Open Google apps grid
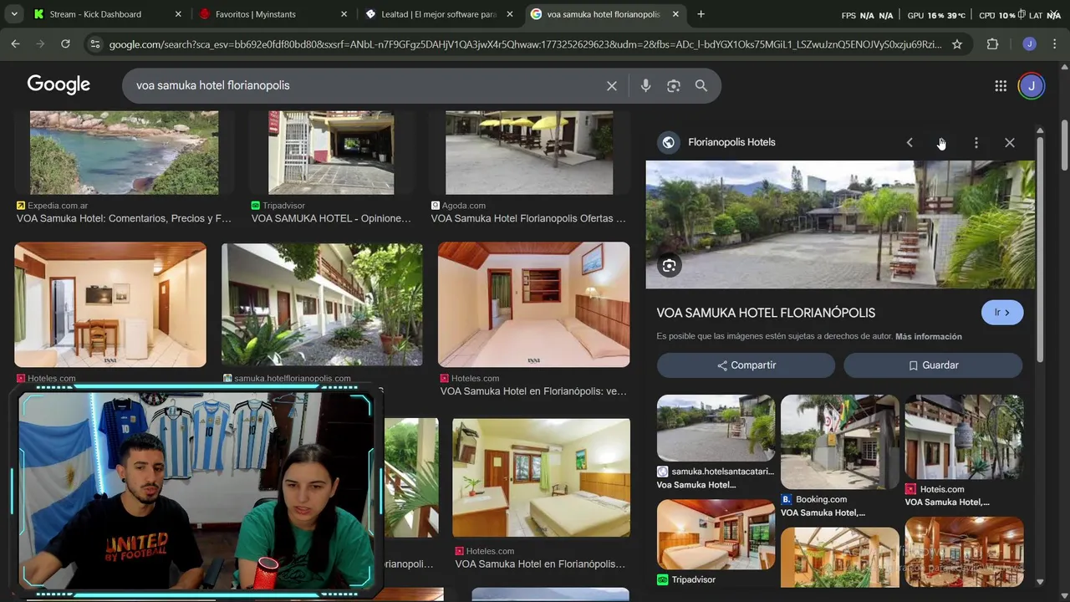 coord(1001,85)
